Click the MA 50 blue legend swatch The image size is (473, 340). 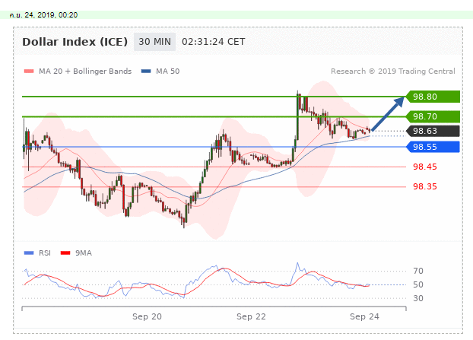pos(146,71)
